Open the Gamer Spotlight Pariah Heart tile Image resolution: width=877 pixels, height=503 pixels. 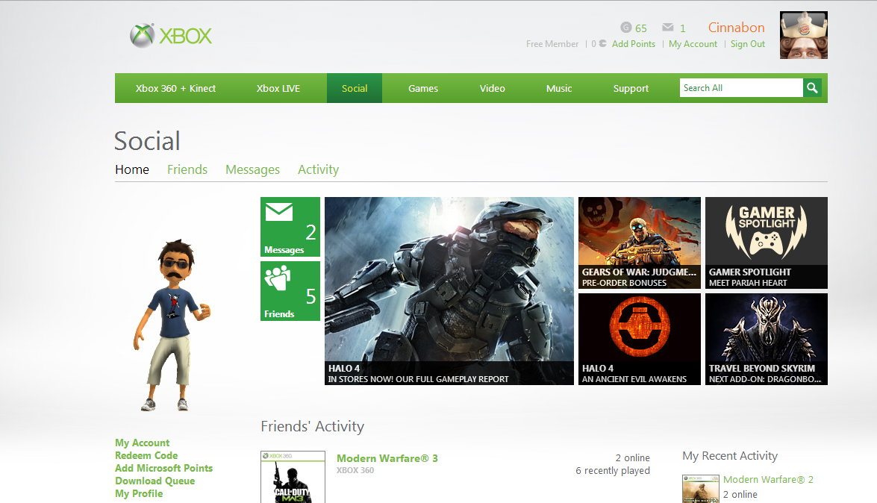click(x=767, y=243)
